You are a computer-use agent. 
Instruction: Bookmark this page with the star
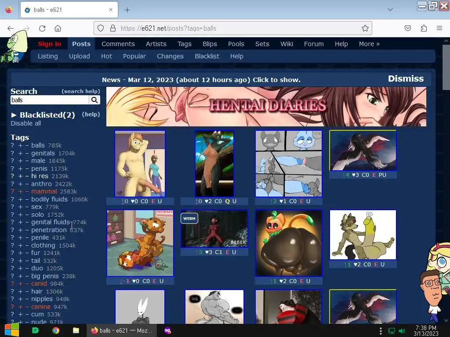(x=365, y=28)
